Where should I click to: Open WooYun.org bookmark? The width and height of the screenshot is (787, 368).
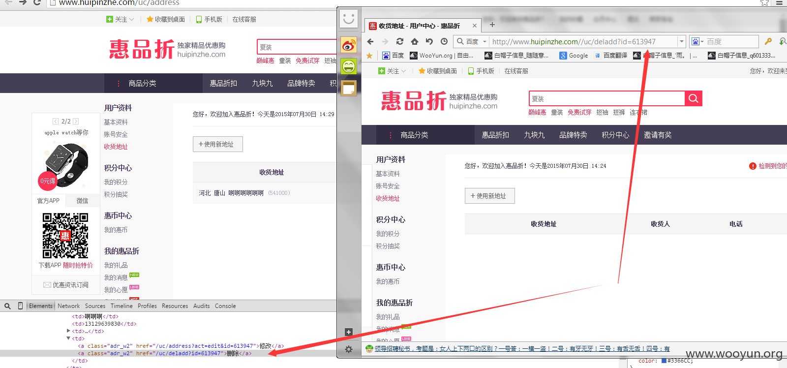coord(441,56)
